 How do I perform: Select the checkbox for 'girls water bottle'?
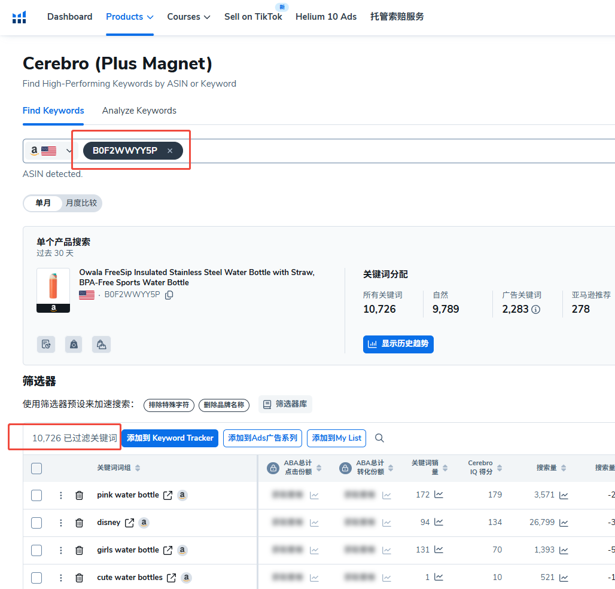pos(36,550)
